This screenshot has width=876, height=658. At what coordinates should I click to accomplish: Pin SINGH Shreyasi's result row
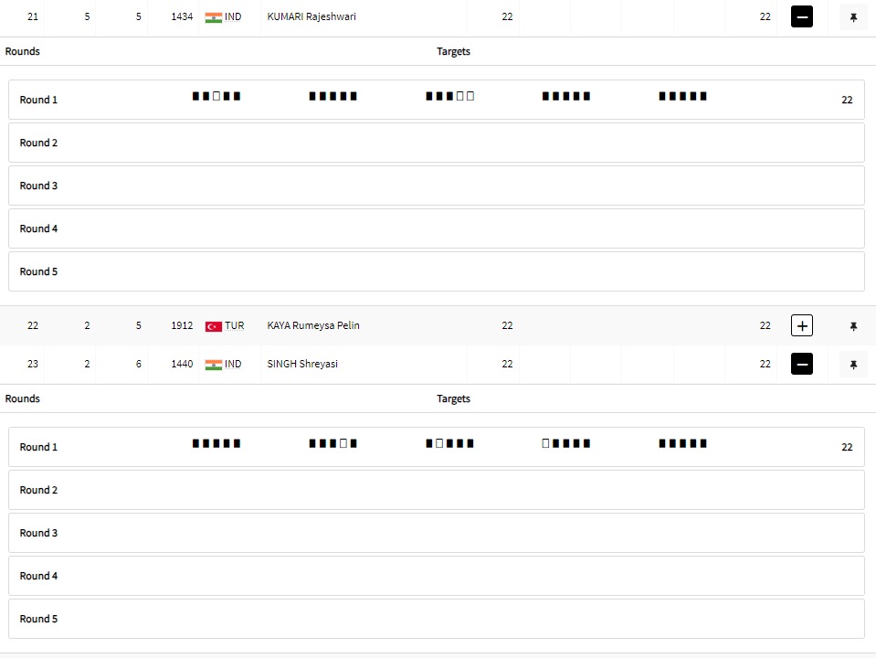tap(853, 365)
